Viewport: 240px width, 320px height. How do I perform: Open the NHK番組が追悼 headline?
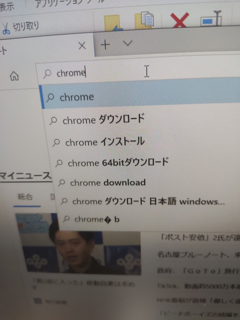pyautogui.click(x=198, y=300)
